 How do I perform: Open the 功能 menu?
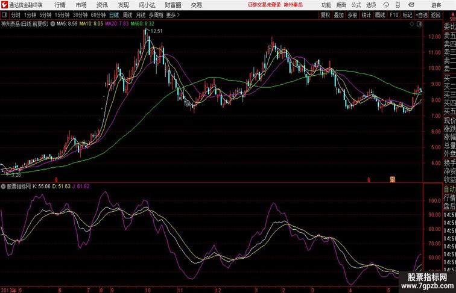pos(326,5)
